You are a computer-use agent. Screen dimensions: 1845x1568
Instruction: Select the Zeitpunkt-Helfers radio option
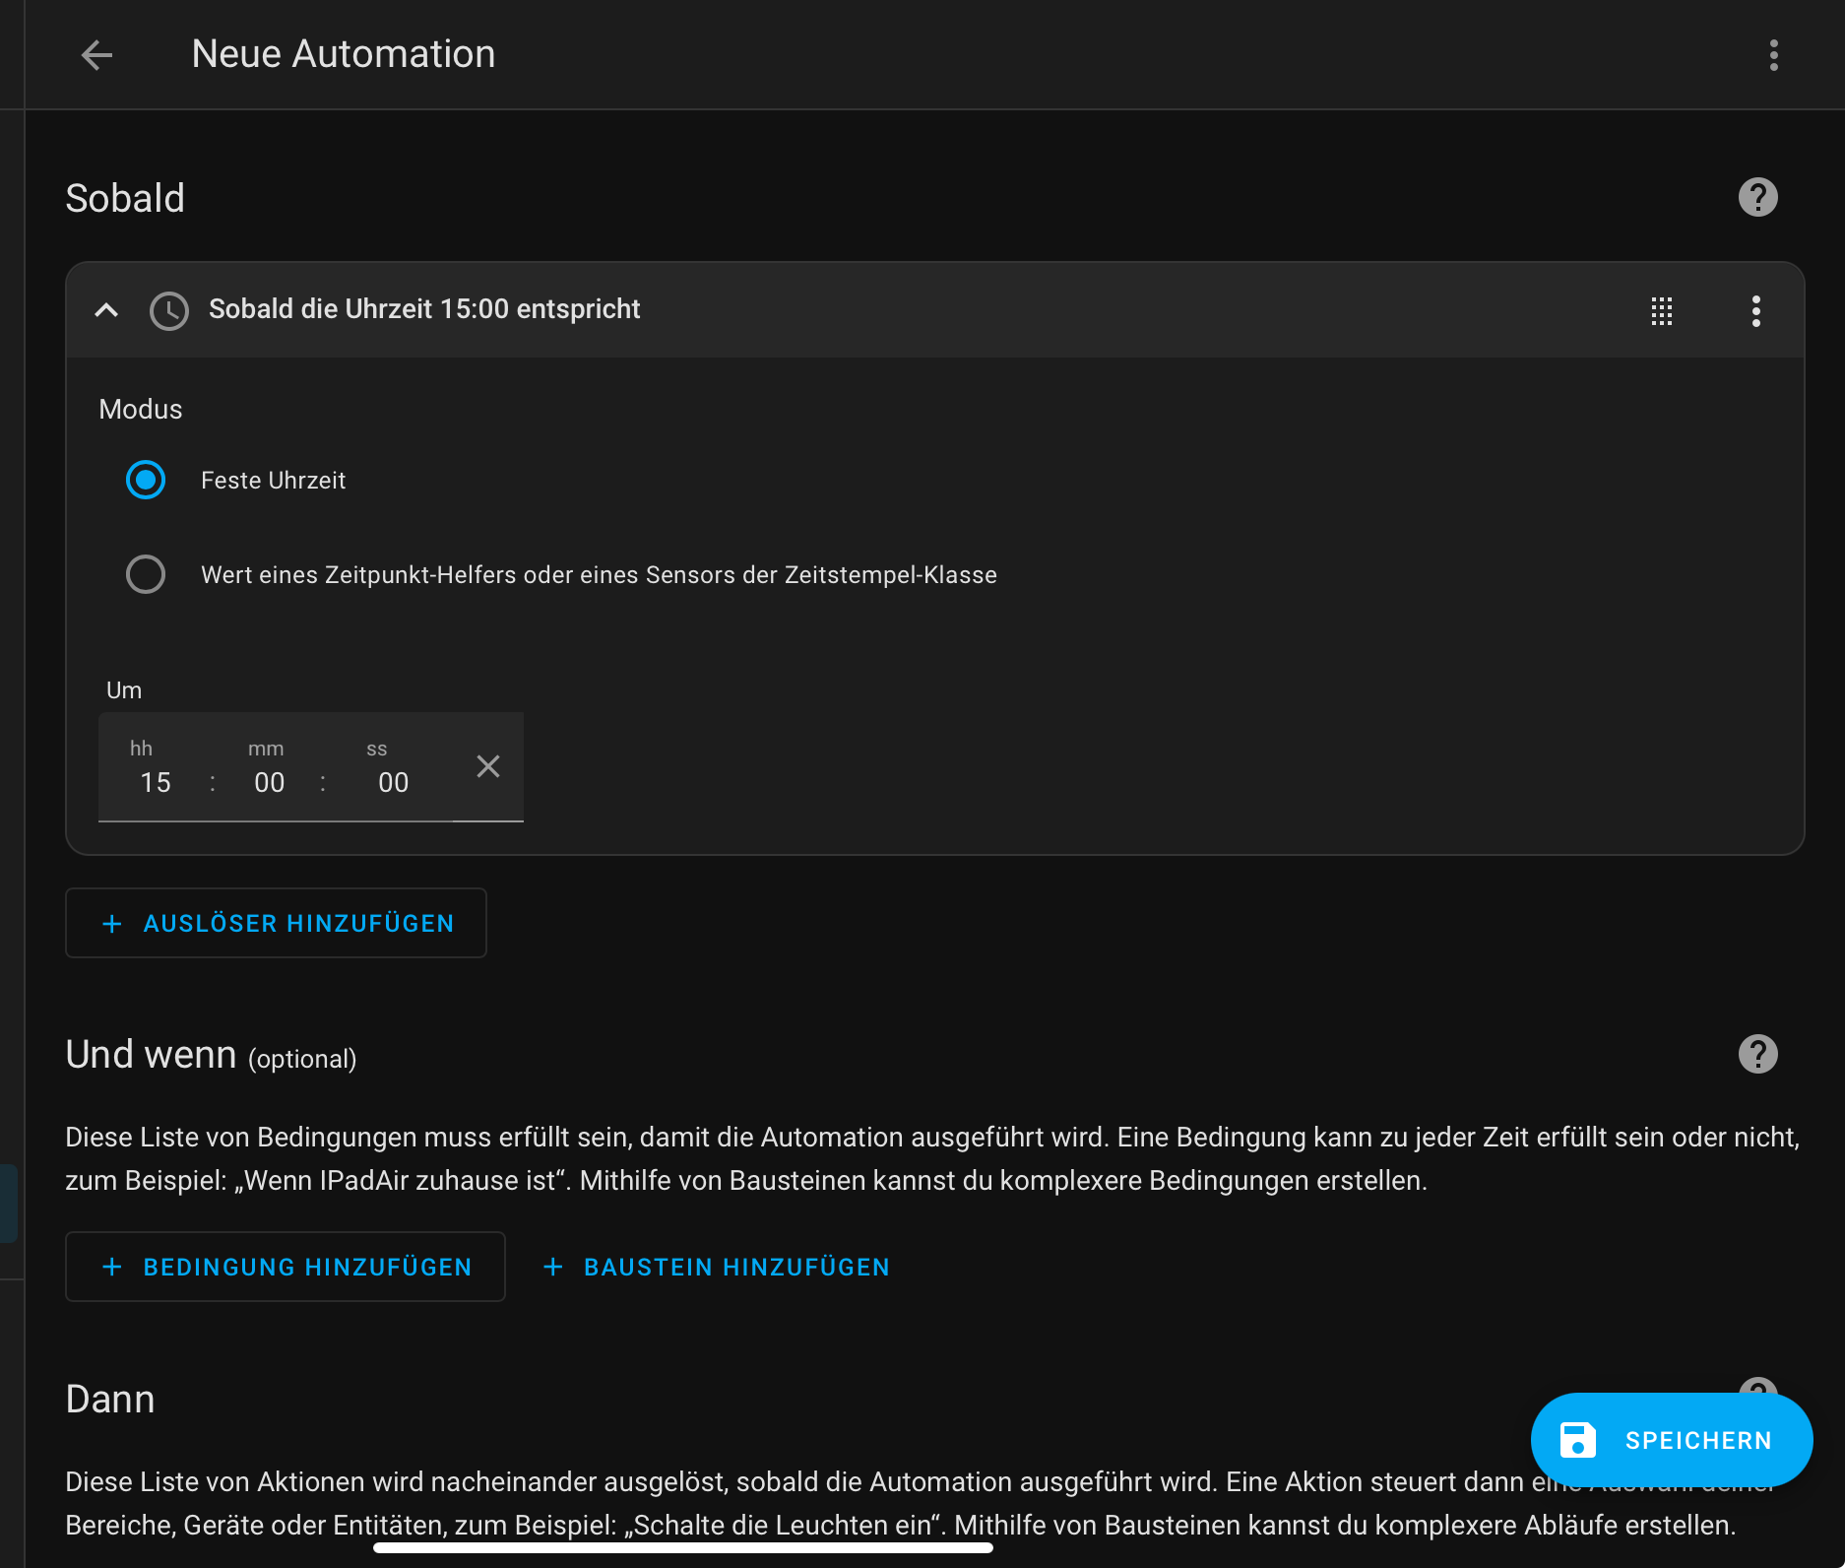point(146,574)
